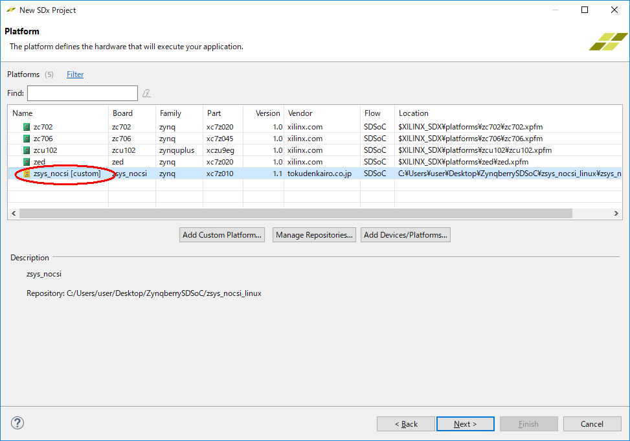Click the zed platform icon
This screenshot has height=441, width=630.
pyautogui.click(x=27, y=162)
